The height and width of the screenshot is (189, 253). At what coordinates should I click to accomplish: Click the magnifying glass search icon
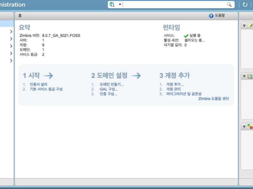coord(229,4)
